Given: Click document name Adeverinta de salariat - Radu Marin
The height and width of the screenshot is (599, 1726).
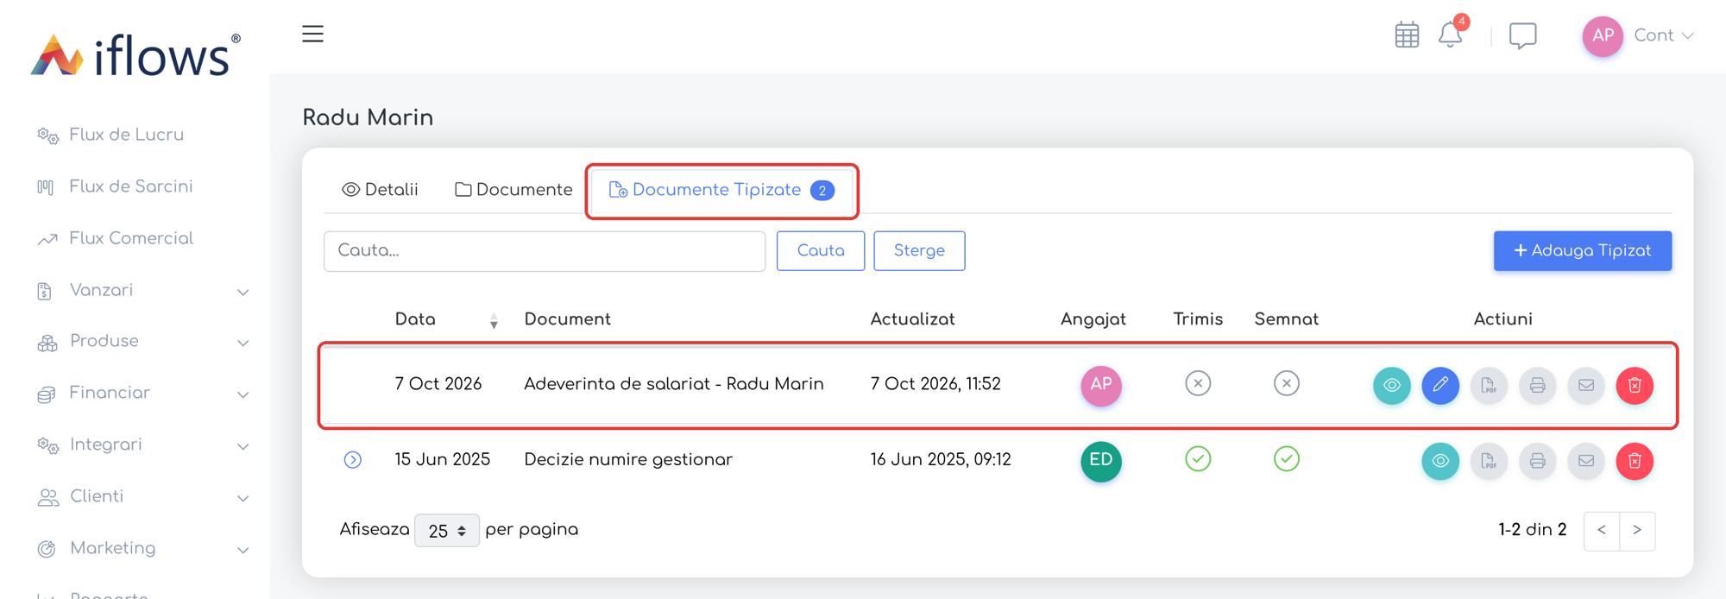Looking at the screenshot, I should pyautogui.click(x=674, y=384).
